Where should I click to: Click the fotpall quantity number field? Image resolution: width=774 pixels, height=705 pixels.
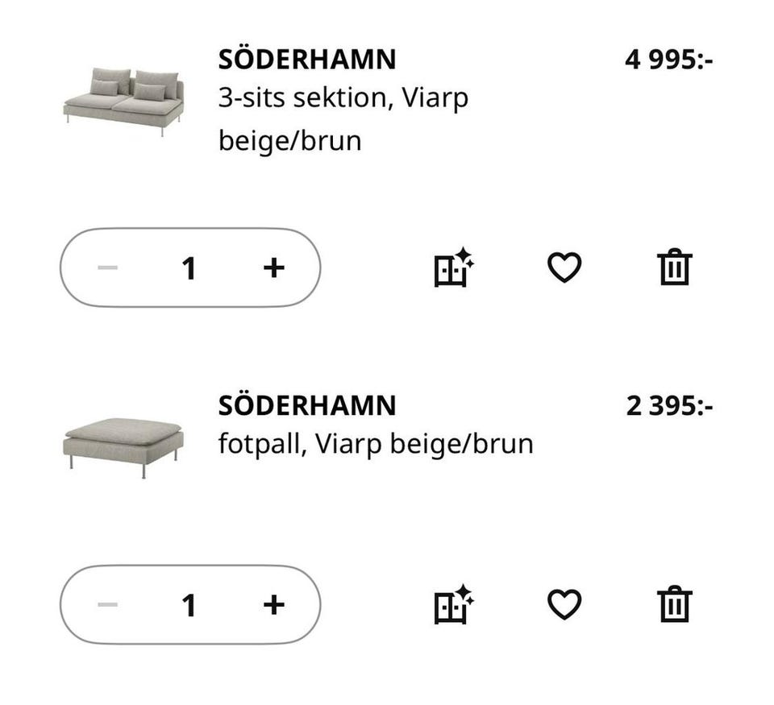[x=189, y=605]
